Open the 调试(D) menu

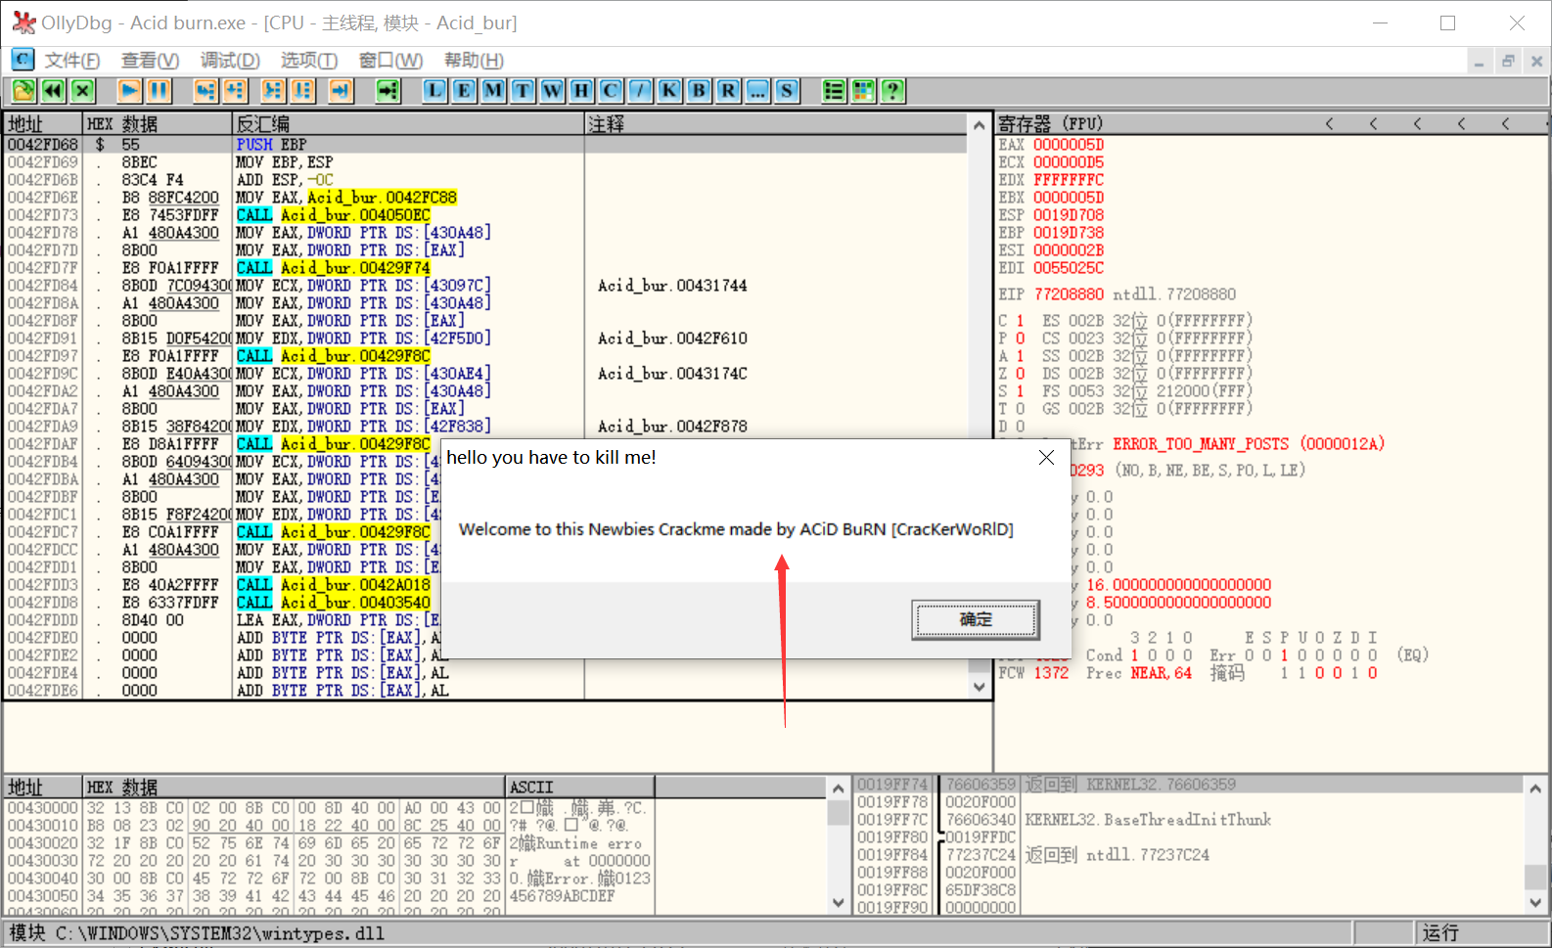point(230,61)
